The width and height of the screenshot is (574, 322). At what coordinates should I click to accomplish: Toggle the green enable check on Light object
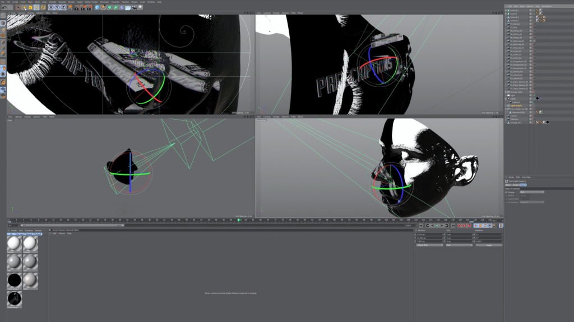[534, 95]
